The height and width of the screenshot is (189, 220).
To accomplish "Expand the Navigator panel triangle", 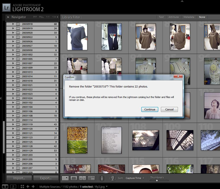I will pos(8,17).
